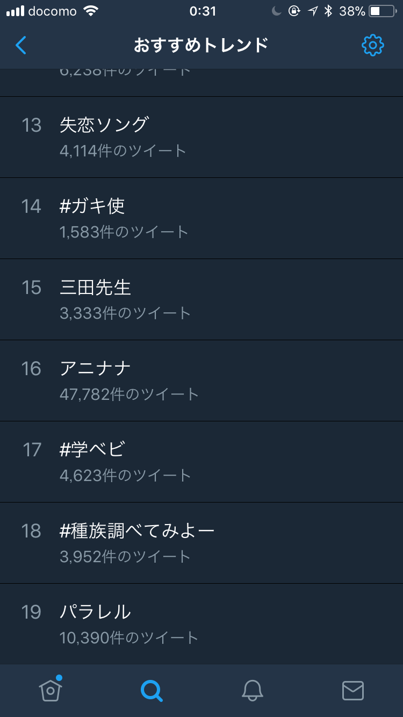
Task: Select the パラレル trend
Action: coord(96,612)
